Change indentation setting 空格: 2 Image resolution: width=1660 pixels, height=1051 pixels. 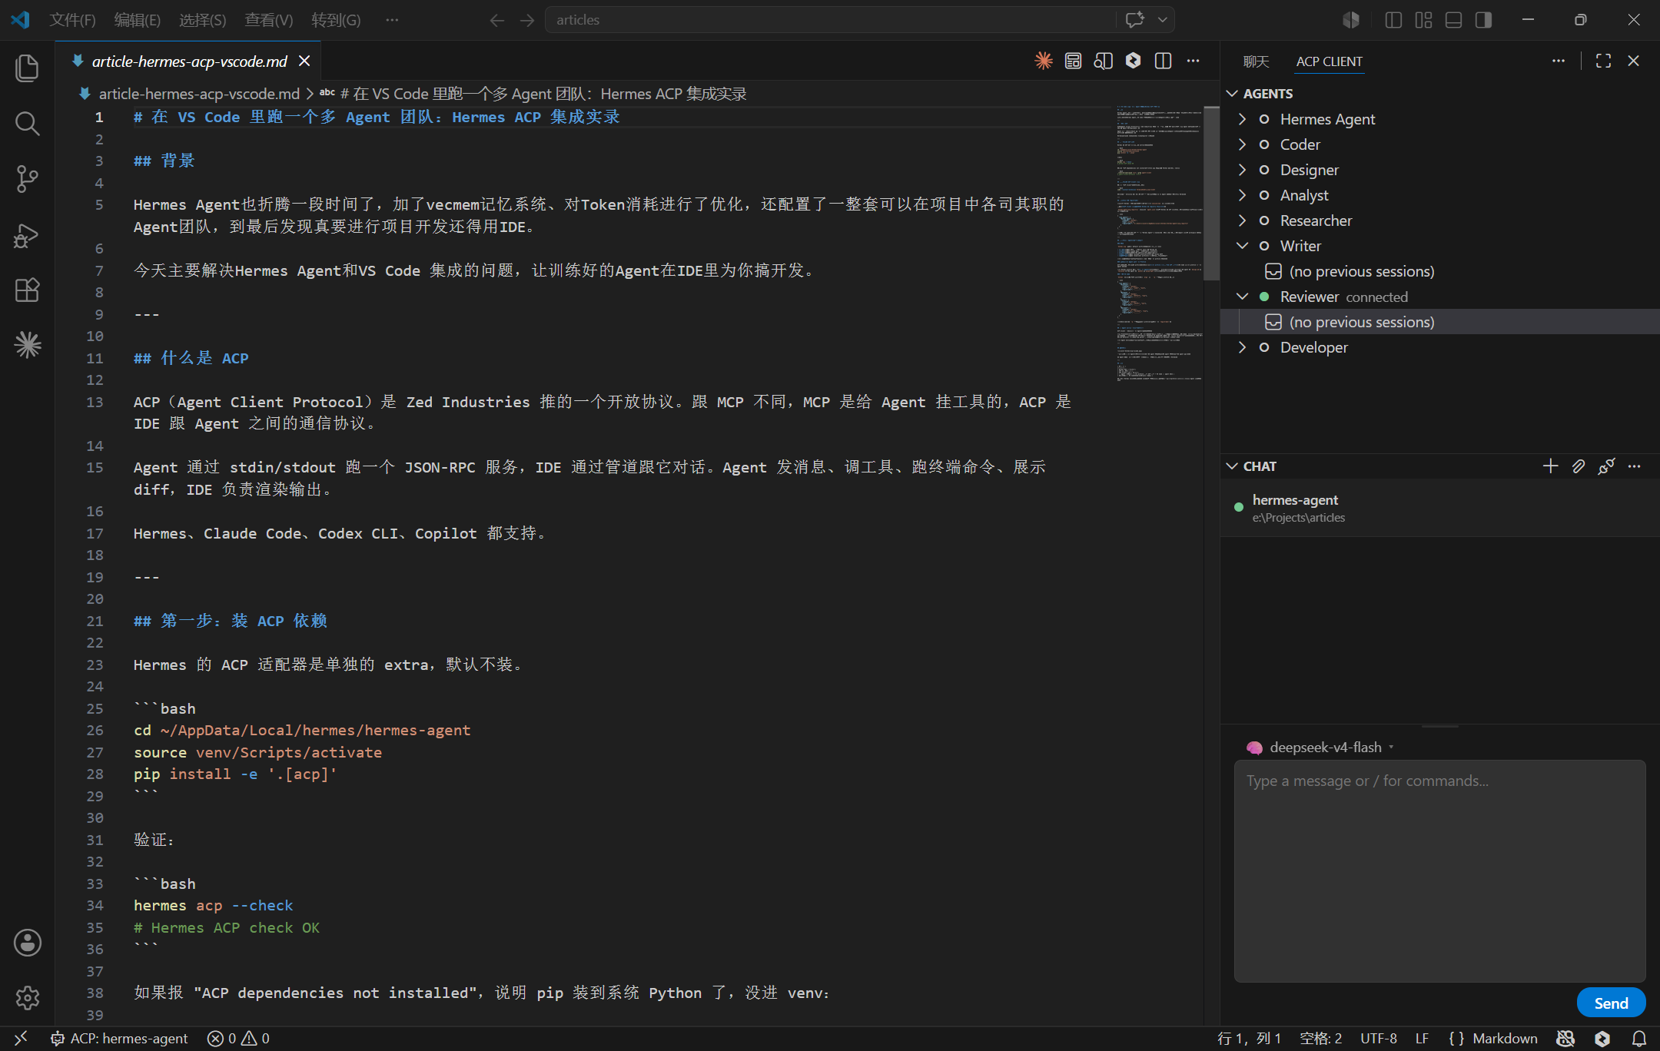1321,1039
